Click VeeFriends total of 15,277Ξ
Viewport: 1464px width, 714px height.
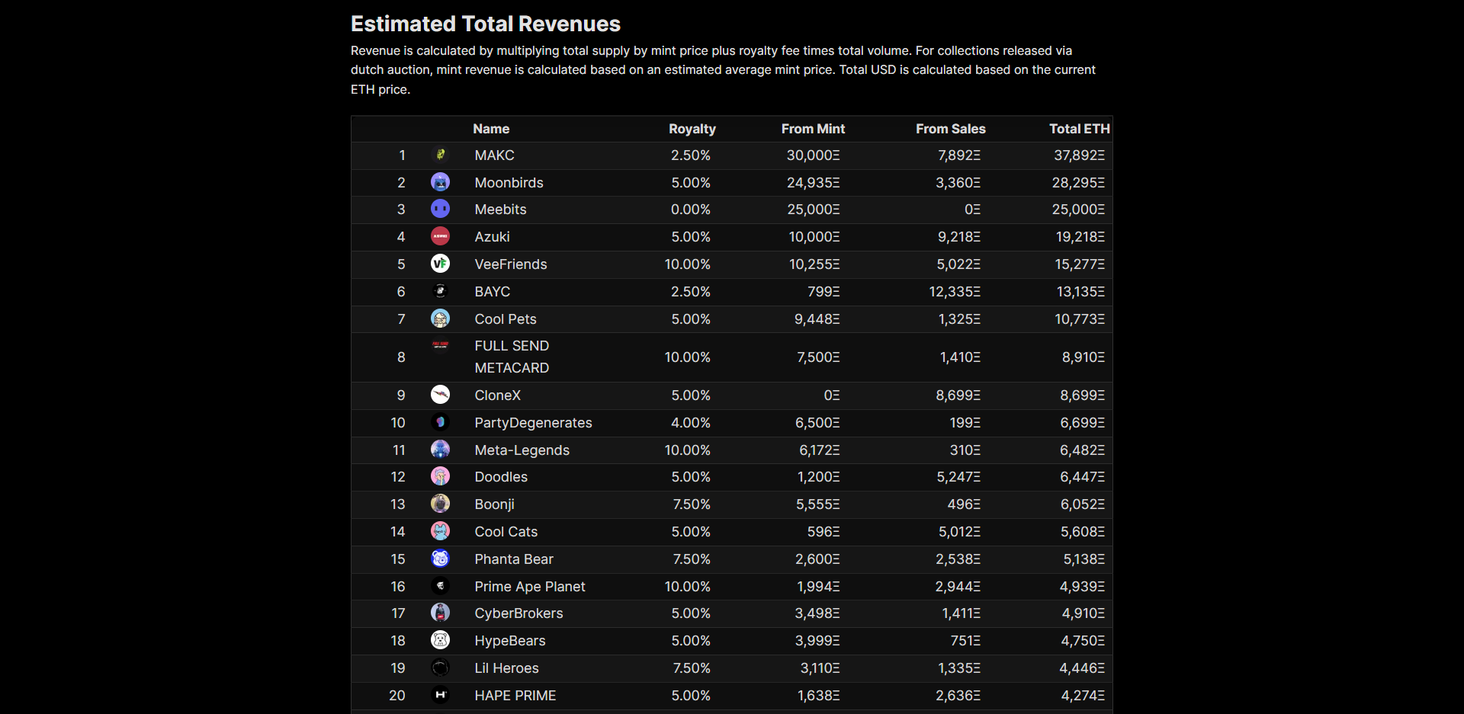click(1080, 264)
